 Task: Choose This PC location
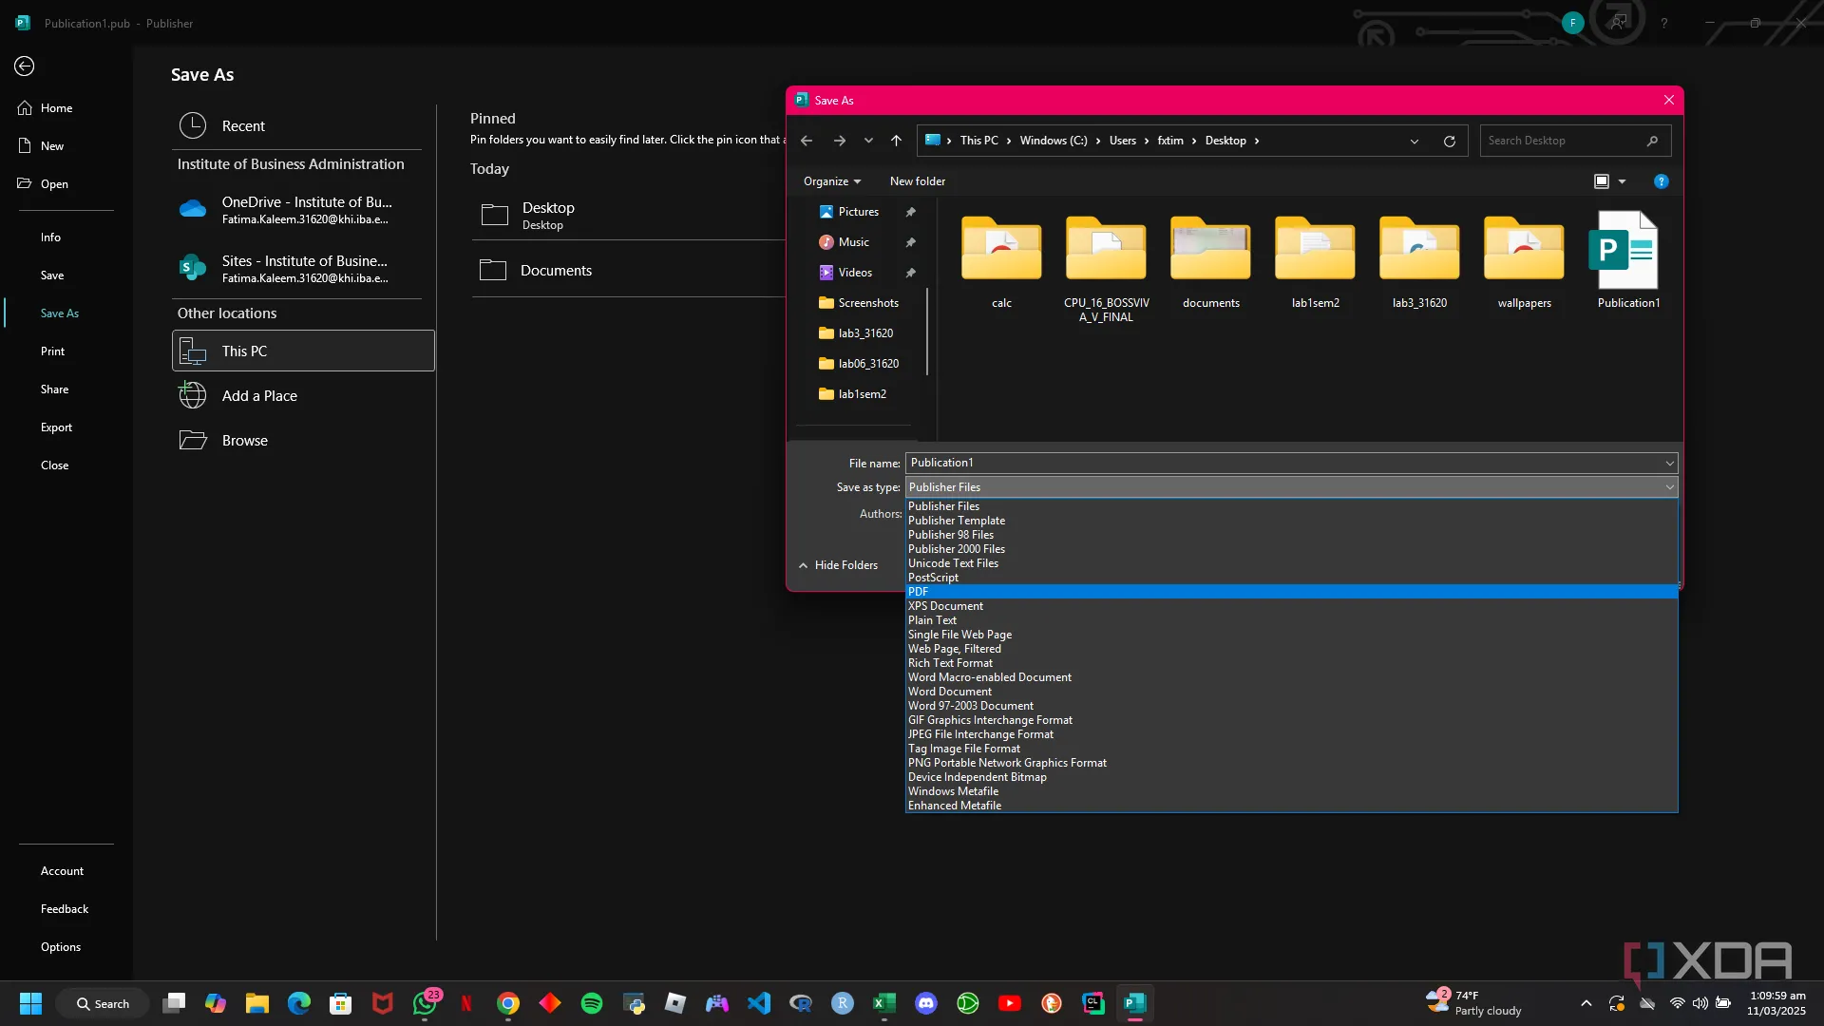coord(303,351)
